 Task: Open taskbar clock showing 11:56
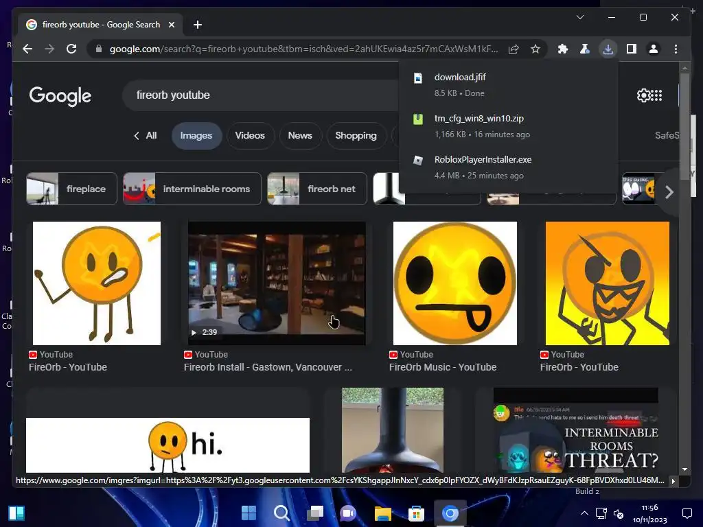649,513
